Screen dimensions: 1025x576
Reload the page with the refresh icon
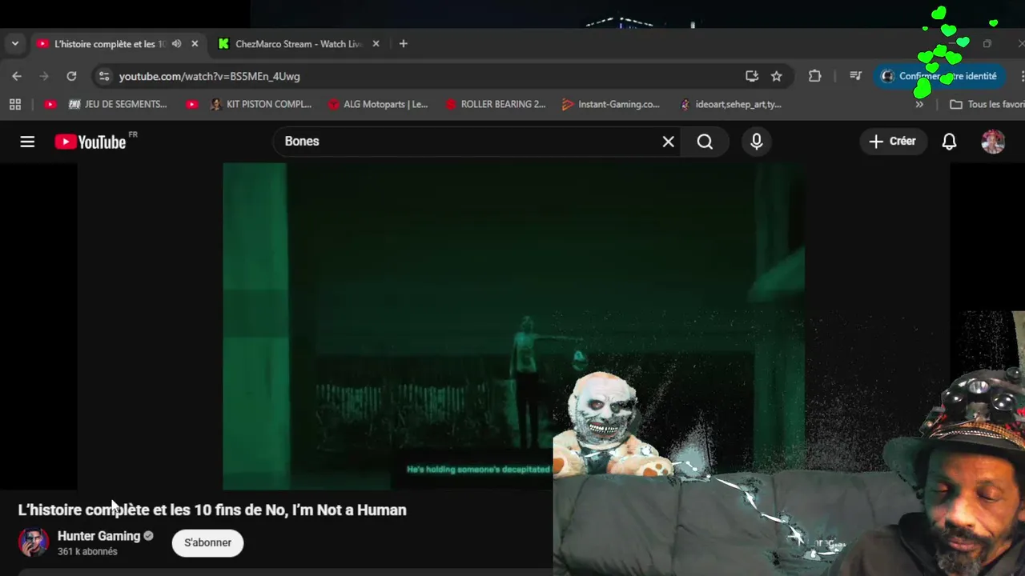tap(71, 76)
